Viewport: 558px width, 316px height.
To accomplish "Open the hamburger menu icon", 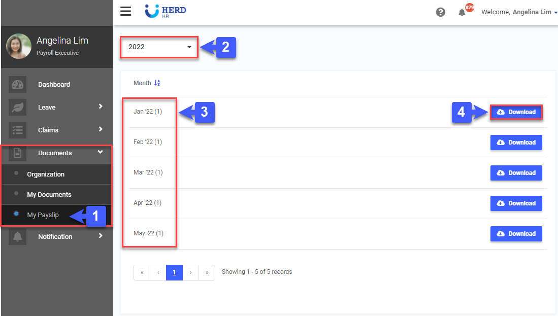I will click(x=125, y=12).
